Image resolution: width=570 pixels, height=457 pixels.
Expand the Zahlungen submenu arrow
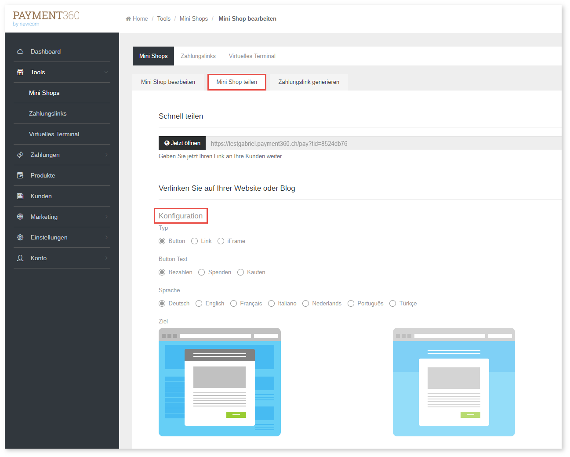106,155
